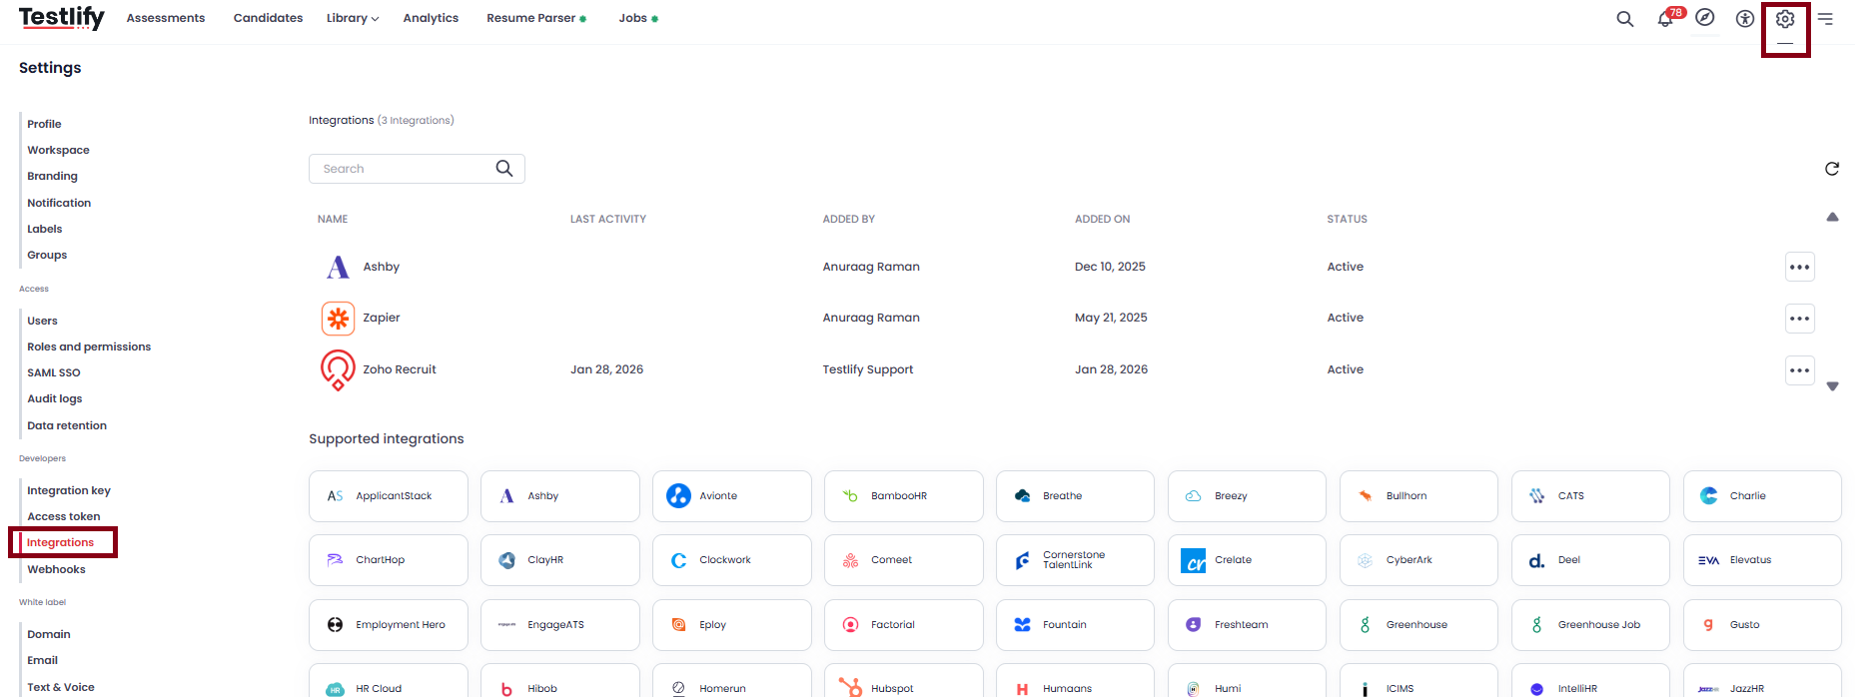Open the settings gear icon
Viewport: 1855px width, 697px height.
click(1785, 19)
